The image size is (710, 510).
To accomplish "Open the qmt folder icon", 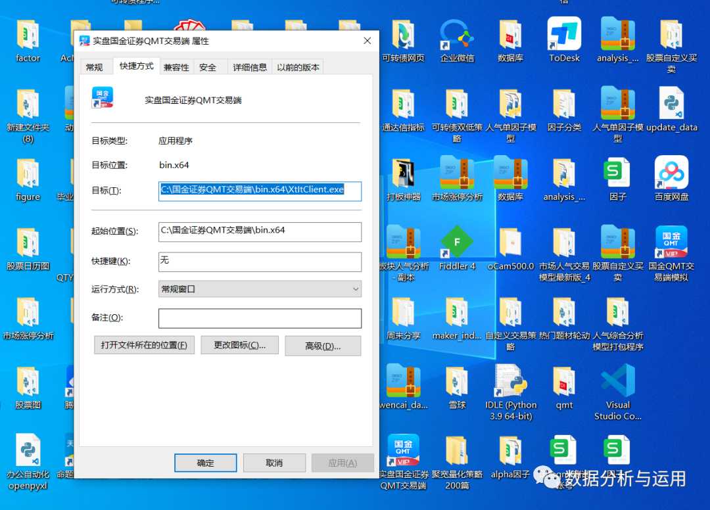I will point(564,388).
